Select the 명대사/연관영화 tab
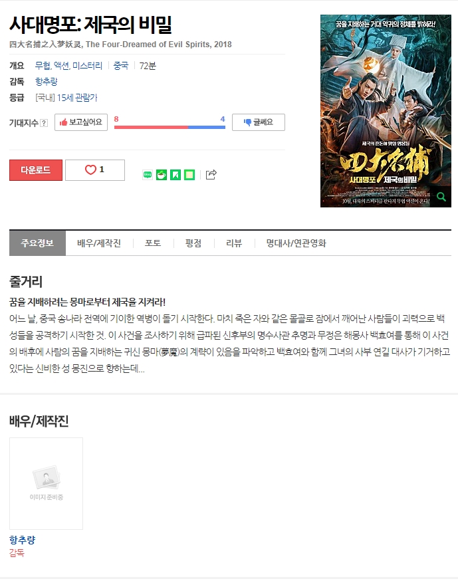This screenshot has height=581, width=458. pyautogui.click(x=296, y=243)
